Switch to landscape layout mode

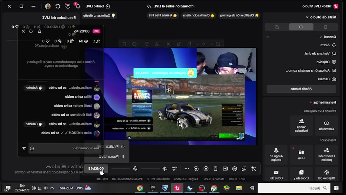(301, 27)
